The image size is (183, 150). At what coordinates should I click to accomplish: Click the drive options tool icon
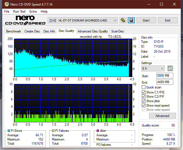pyautogui.click(x=123, y=20)
